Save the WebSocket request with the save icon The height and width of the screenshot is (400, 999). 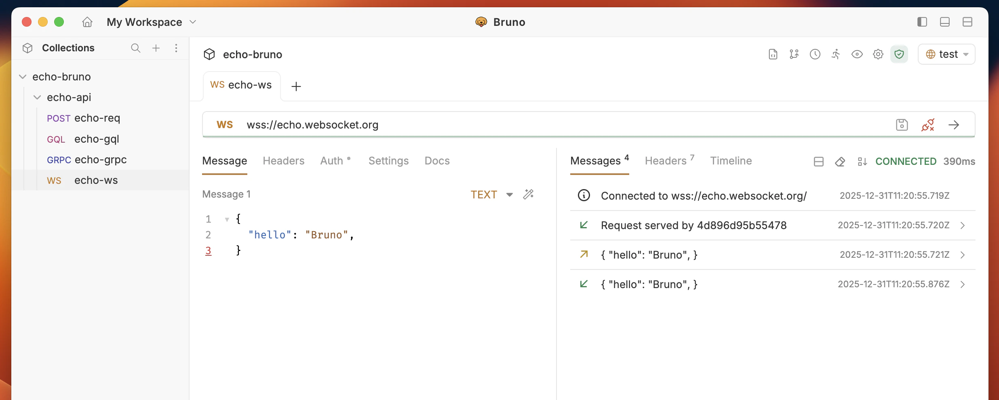click(902, 124)
